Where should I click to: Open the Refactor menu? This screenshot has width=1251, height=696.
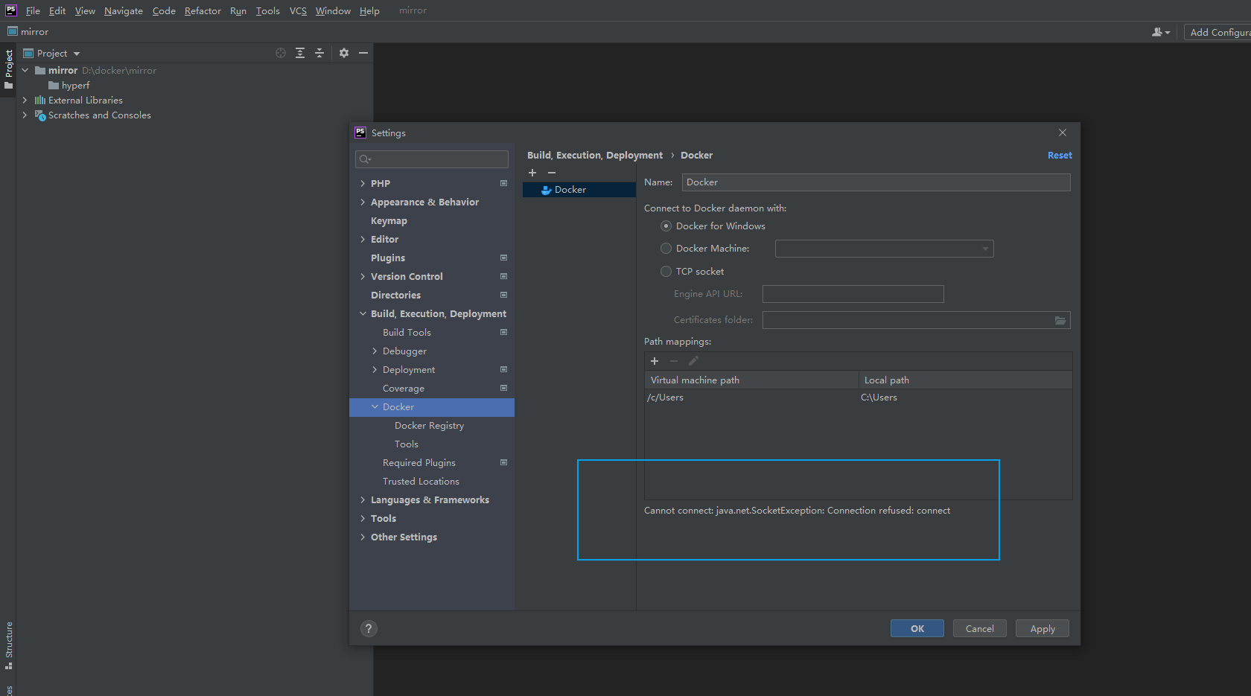203,10
